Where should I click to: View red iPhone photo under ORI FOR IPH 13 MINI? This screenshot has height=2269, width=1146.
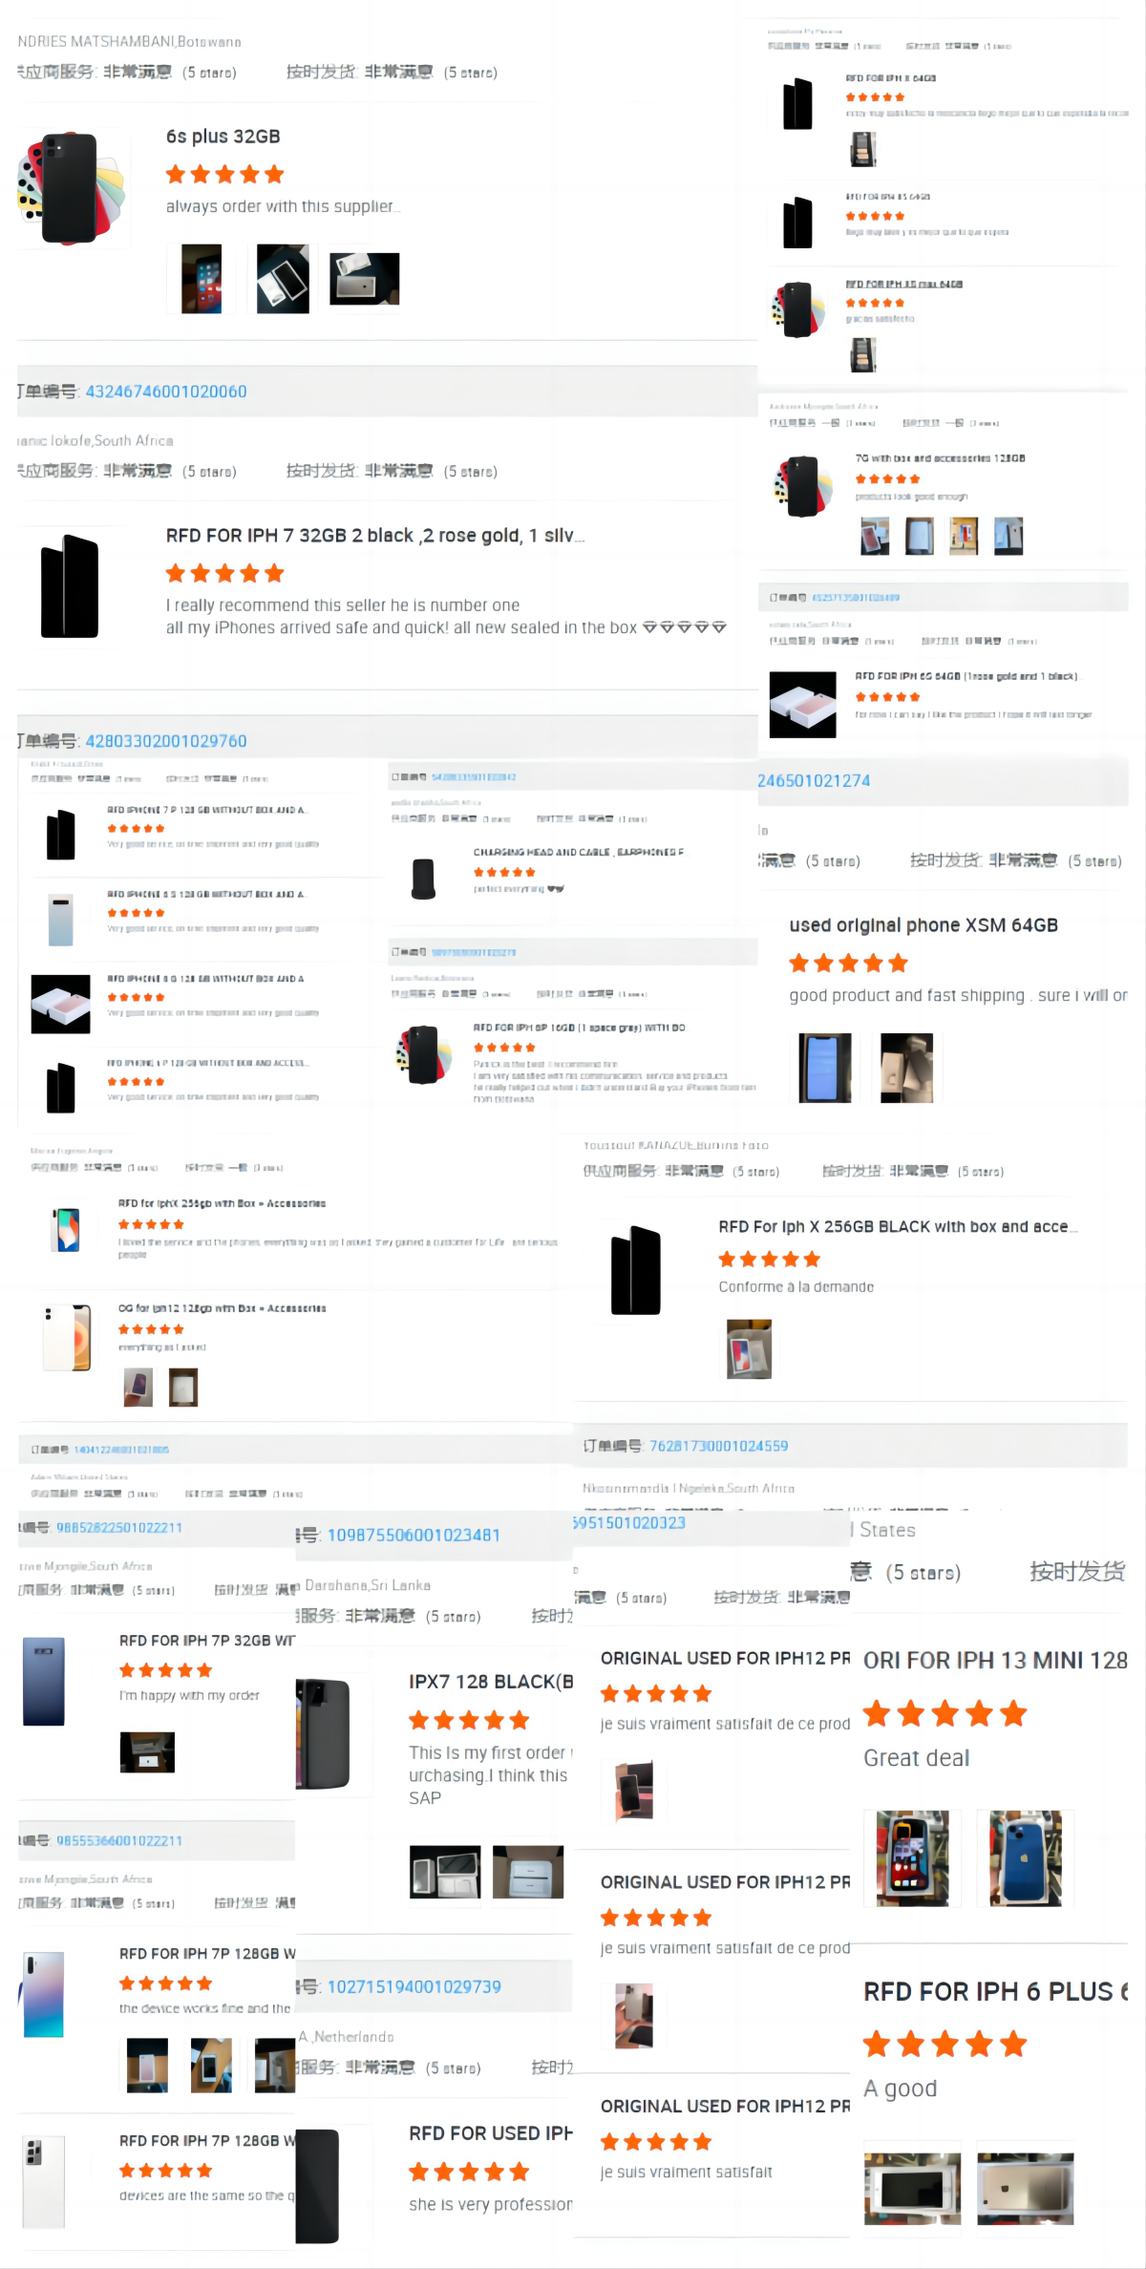click(913, 1858)
